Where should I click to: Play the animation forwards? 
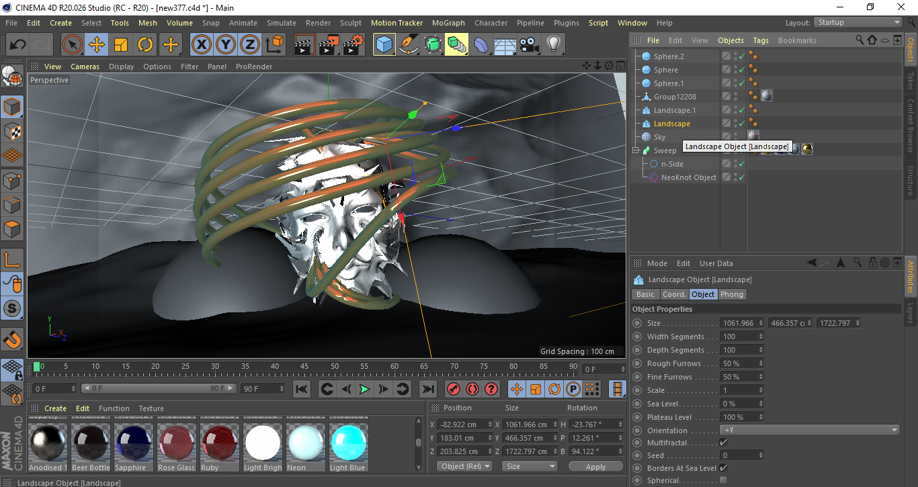point(364,389)
